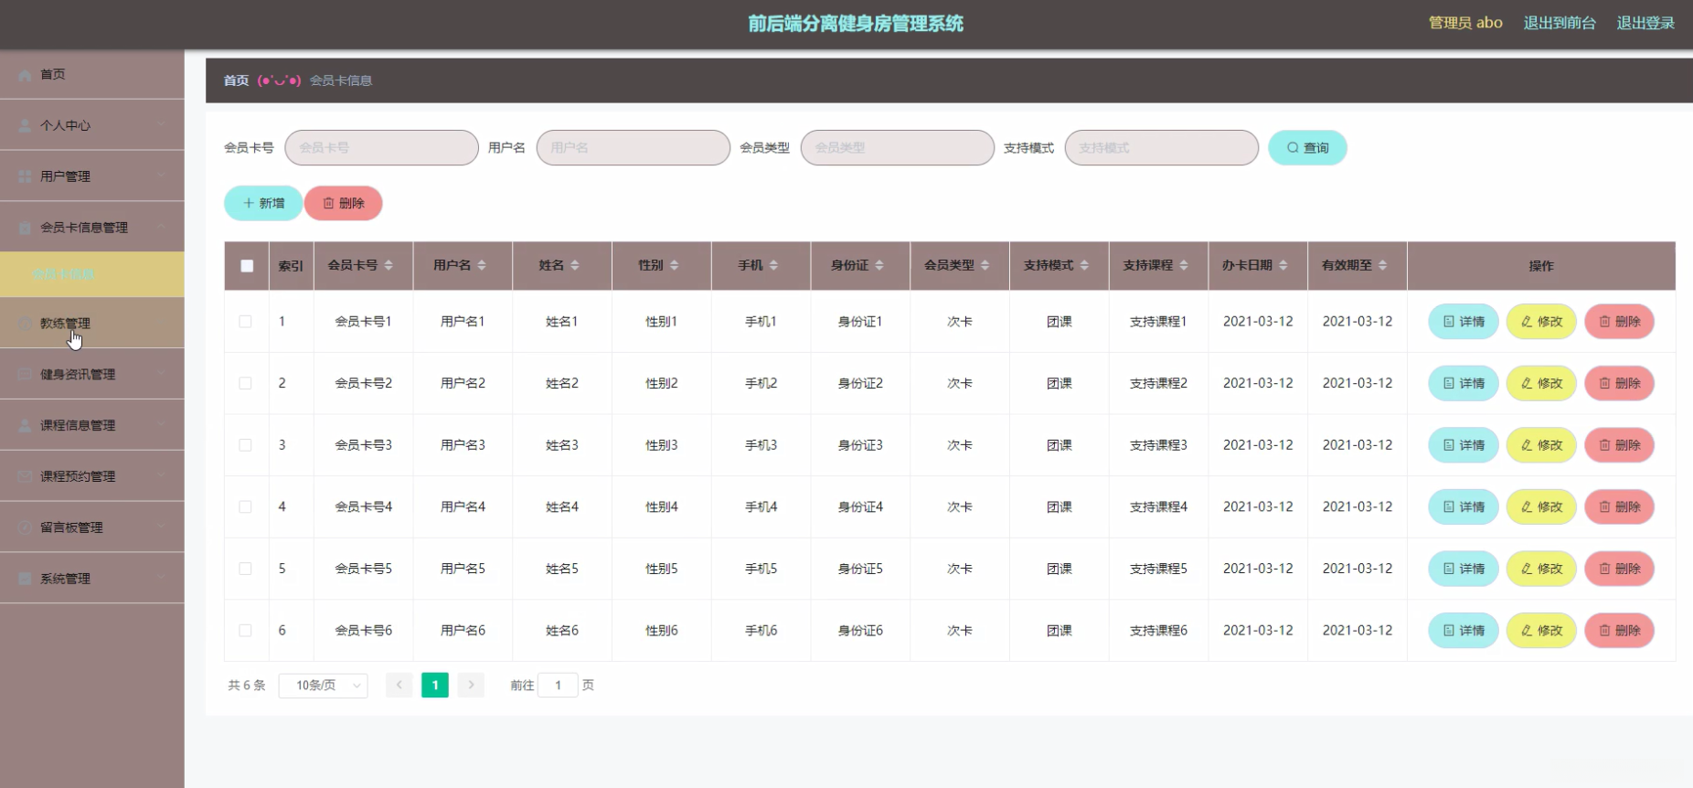Open 教练管理 in the sidebar

point(91,323)
